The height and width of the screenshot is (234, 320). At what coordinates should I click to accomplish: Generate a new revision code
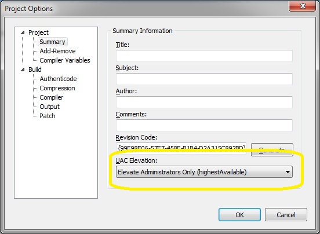point(272,150)
